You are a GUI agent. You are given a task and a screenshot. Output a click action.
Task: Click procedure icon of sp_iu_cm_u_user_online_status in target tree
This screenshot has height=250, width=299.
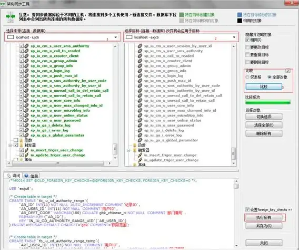tap(140, 120)
